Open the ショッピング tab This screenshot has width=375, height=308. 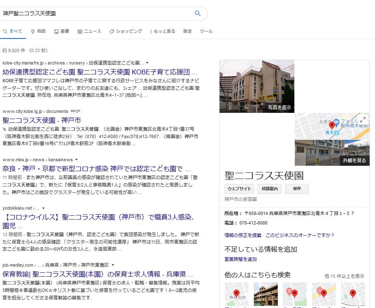(x=126, y=31)
